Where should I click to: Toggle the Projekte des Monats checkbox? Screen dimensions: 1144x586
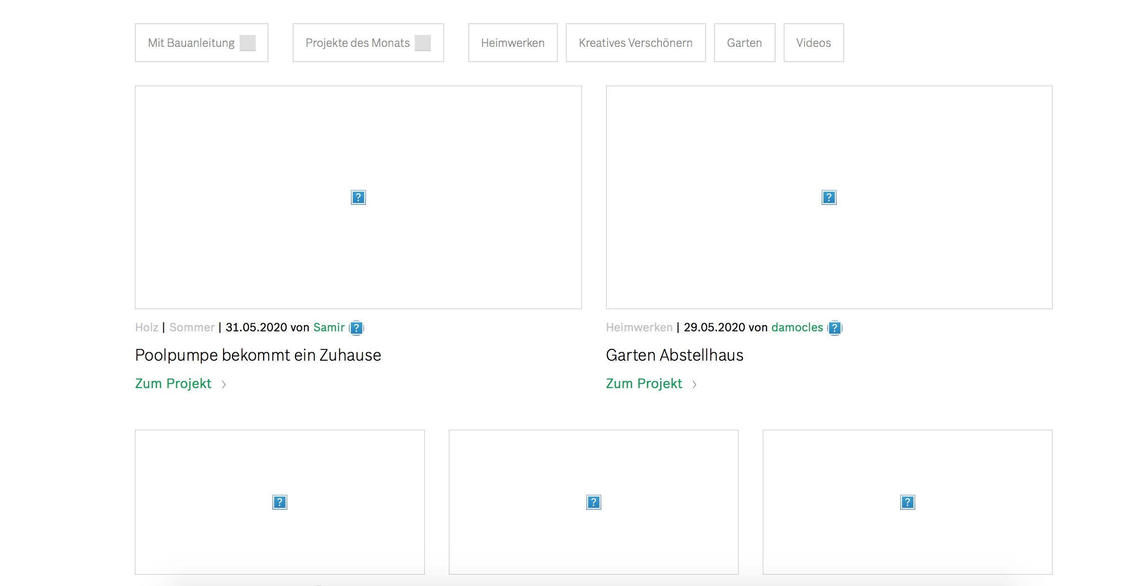click(422, 43)
